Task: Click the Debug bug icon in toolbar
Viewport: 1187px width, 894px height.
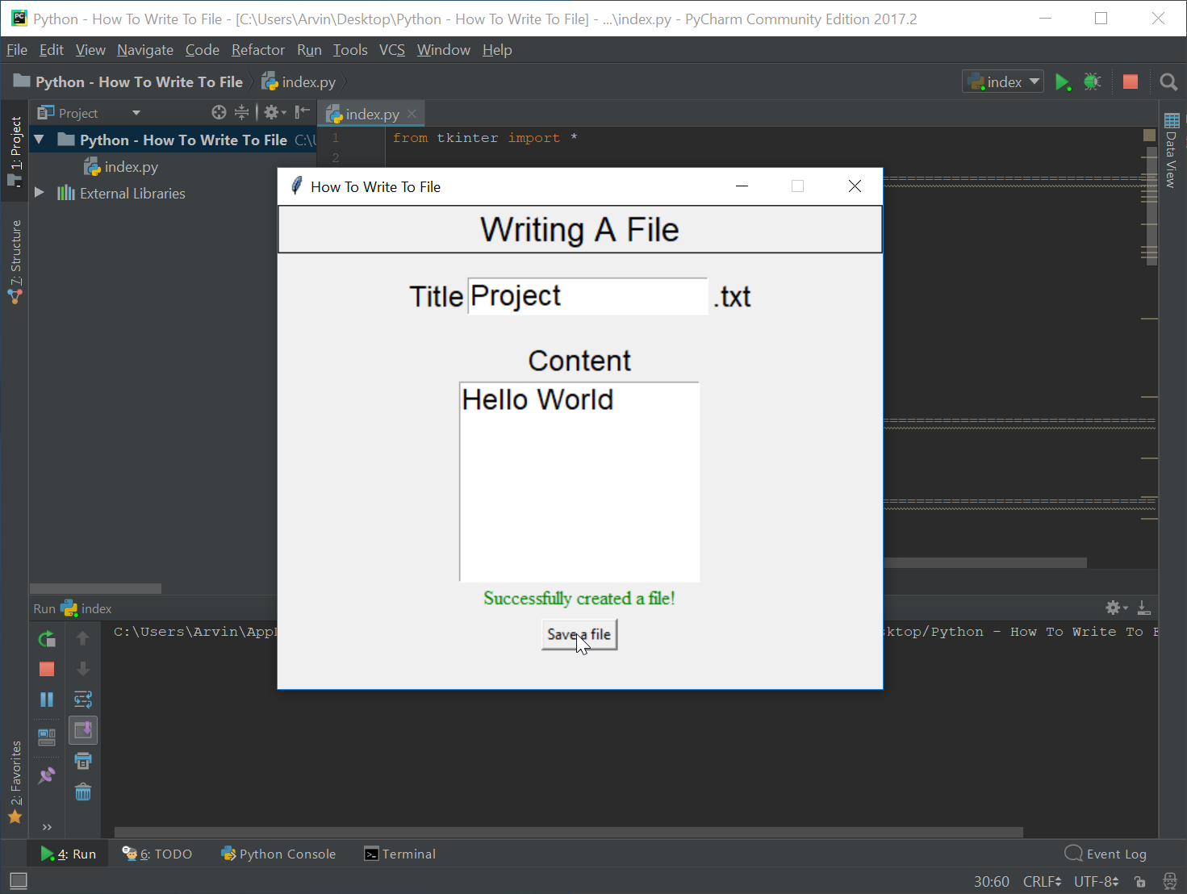Action: [1092, 82]
